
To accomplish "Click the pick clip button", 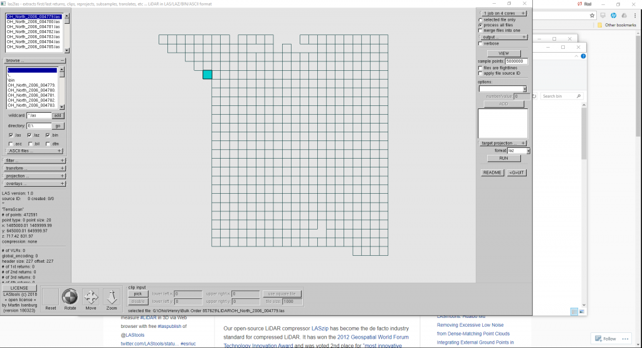I will (x=137, y=294).
